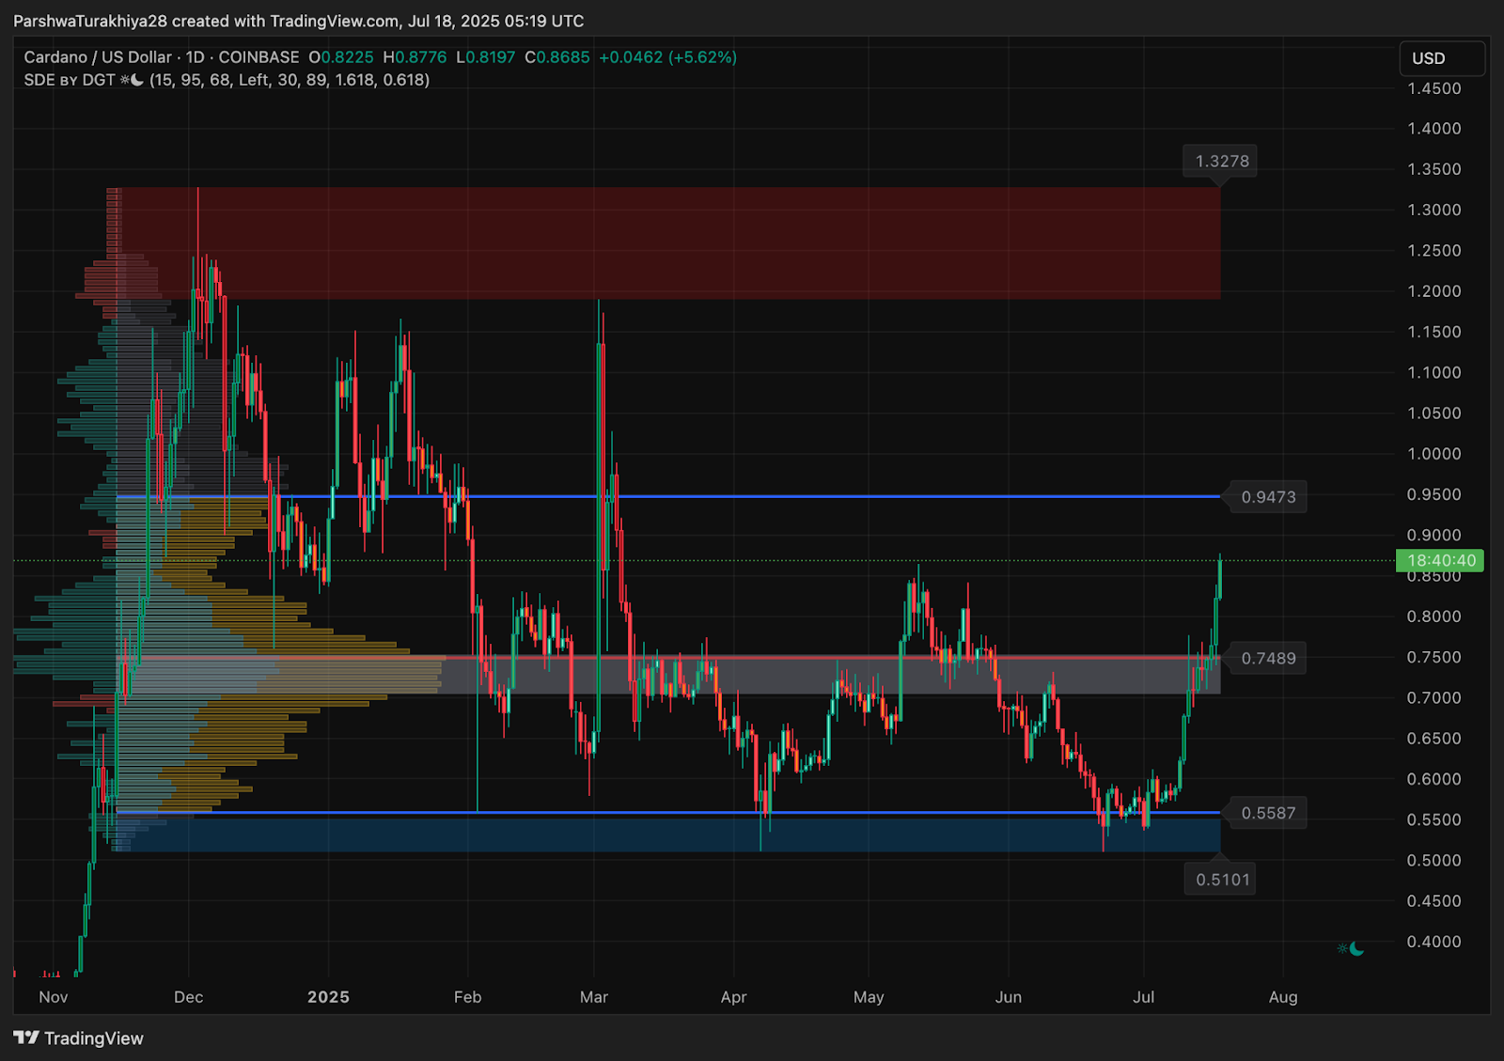This screenshot has height=1061, width=1504.
Task: Click 1.3000 on the price scale
Action: 1433,211
